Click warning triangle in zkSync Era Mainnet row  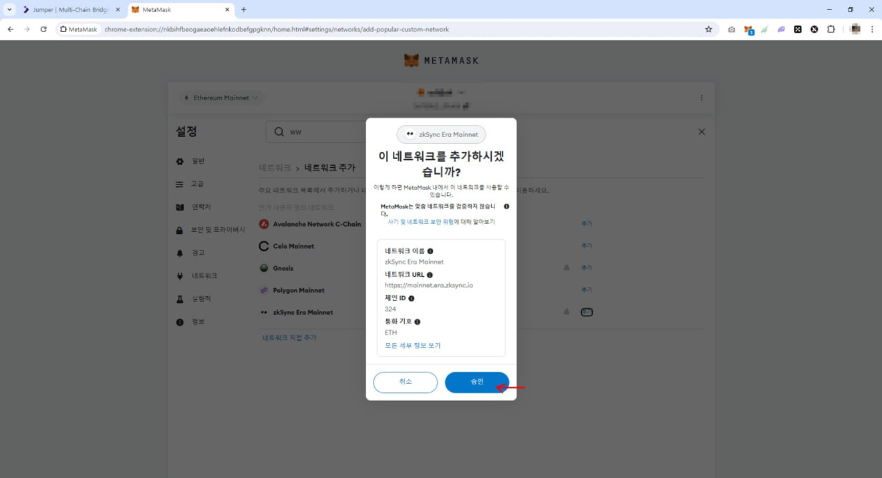[567, 312]
